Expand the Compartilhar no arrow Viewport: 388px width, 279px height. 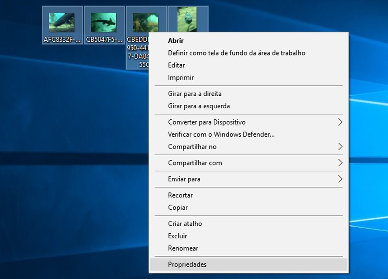pos(340,147)
